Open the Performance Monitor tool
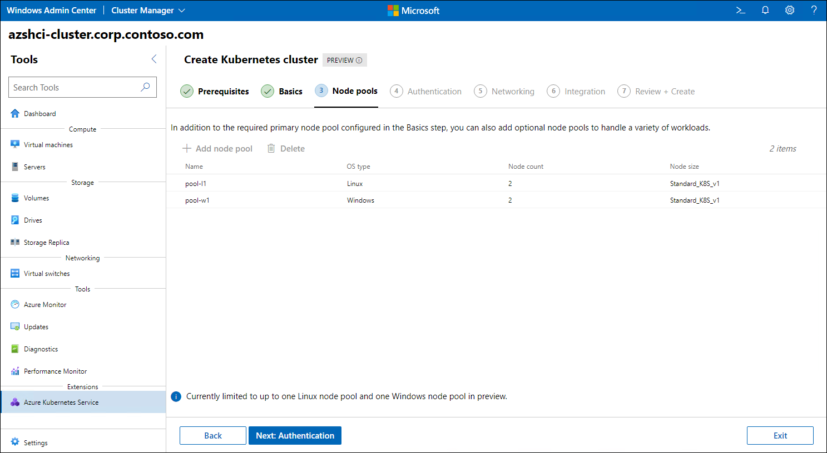Screen dimensions: 827x453 pos(53,371)
